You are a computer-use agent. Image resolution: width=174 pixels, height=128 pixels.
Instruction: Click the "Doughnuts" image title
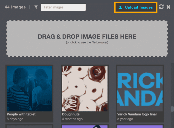click(70, 114)
